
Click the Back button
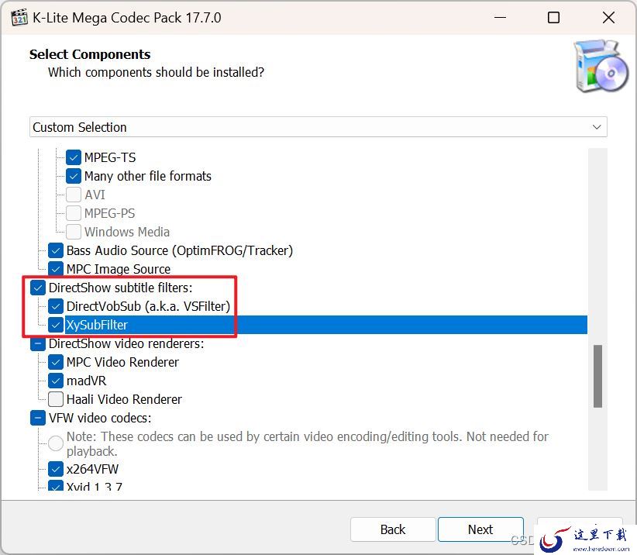[x=393, y=529]
